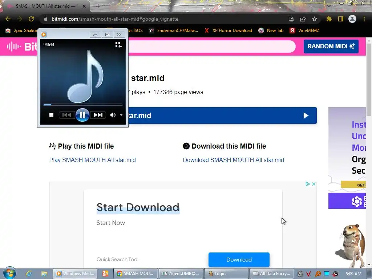This screenshot has width=372, height=279.
Task: Switch to Login taskbar window
Action: (226, 274)
